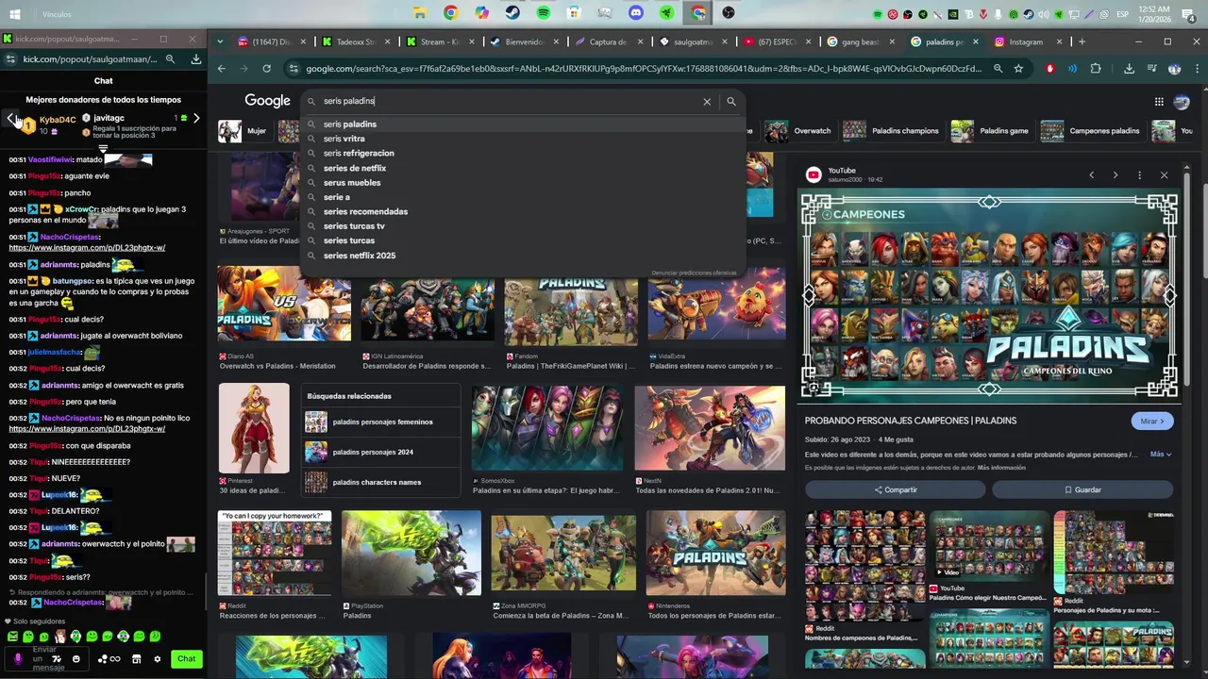
Task: Open related search 'paladins personajes femeninos'
Action: click(x=380, y=422)
